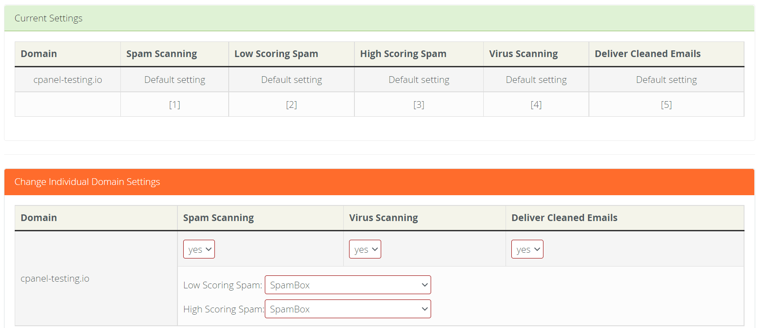Click the High Scoring Spam field label
Viewport: 761px width, 328px height.
pos(223,309)
